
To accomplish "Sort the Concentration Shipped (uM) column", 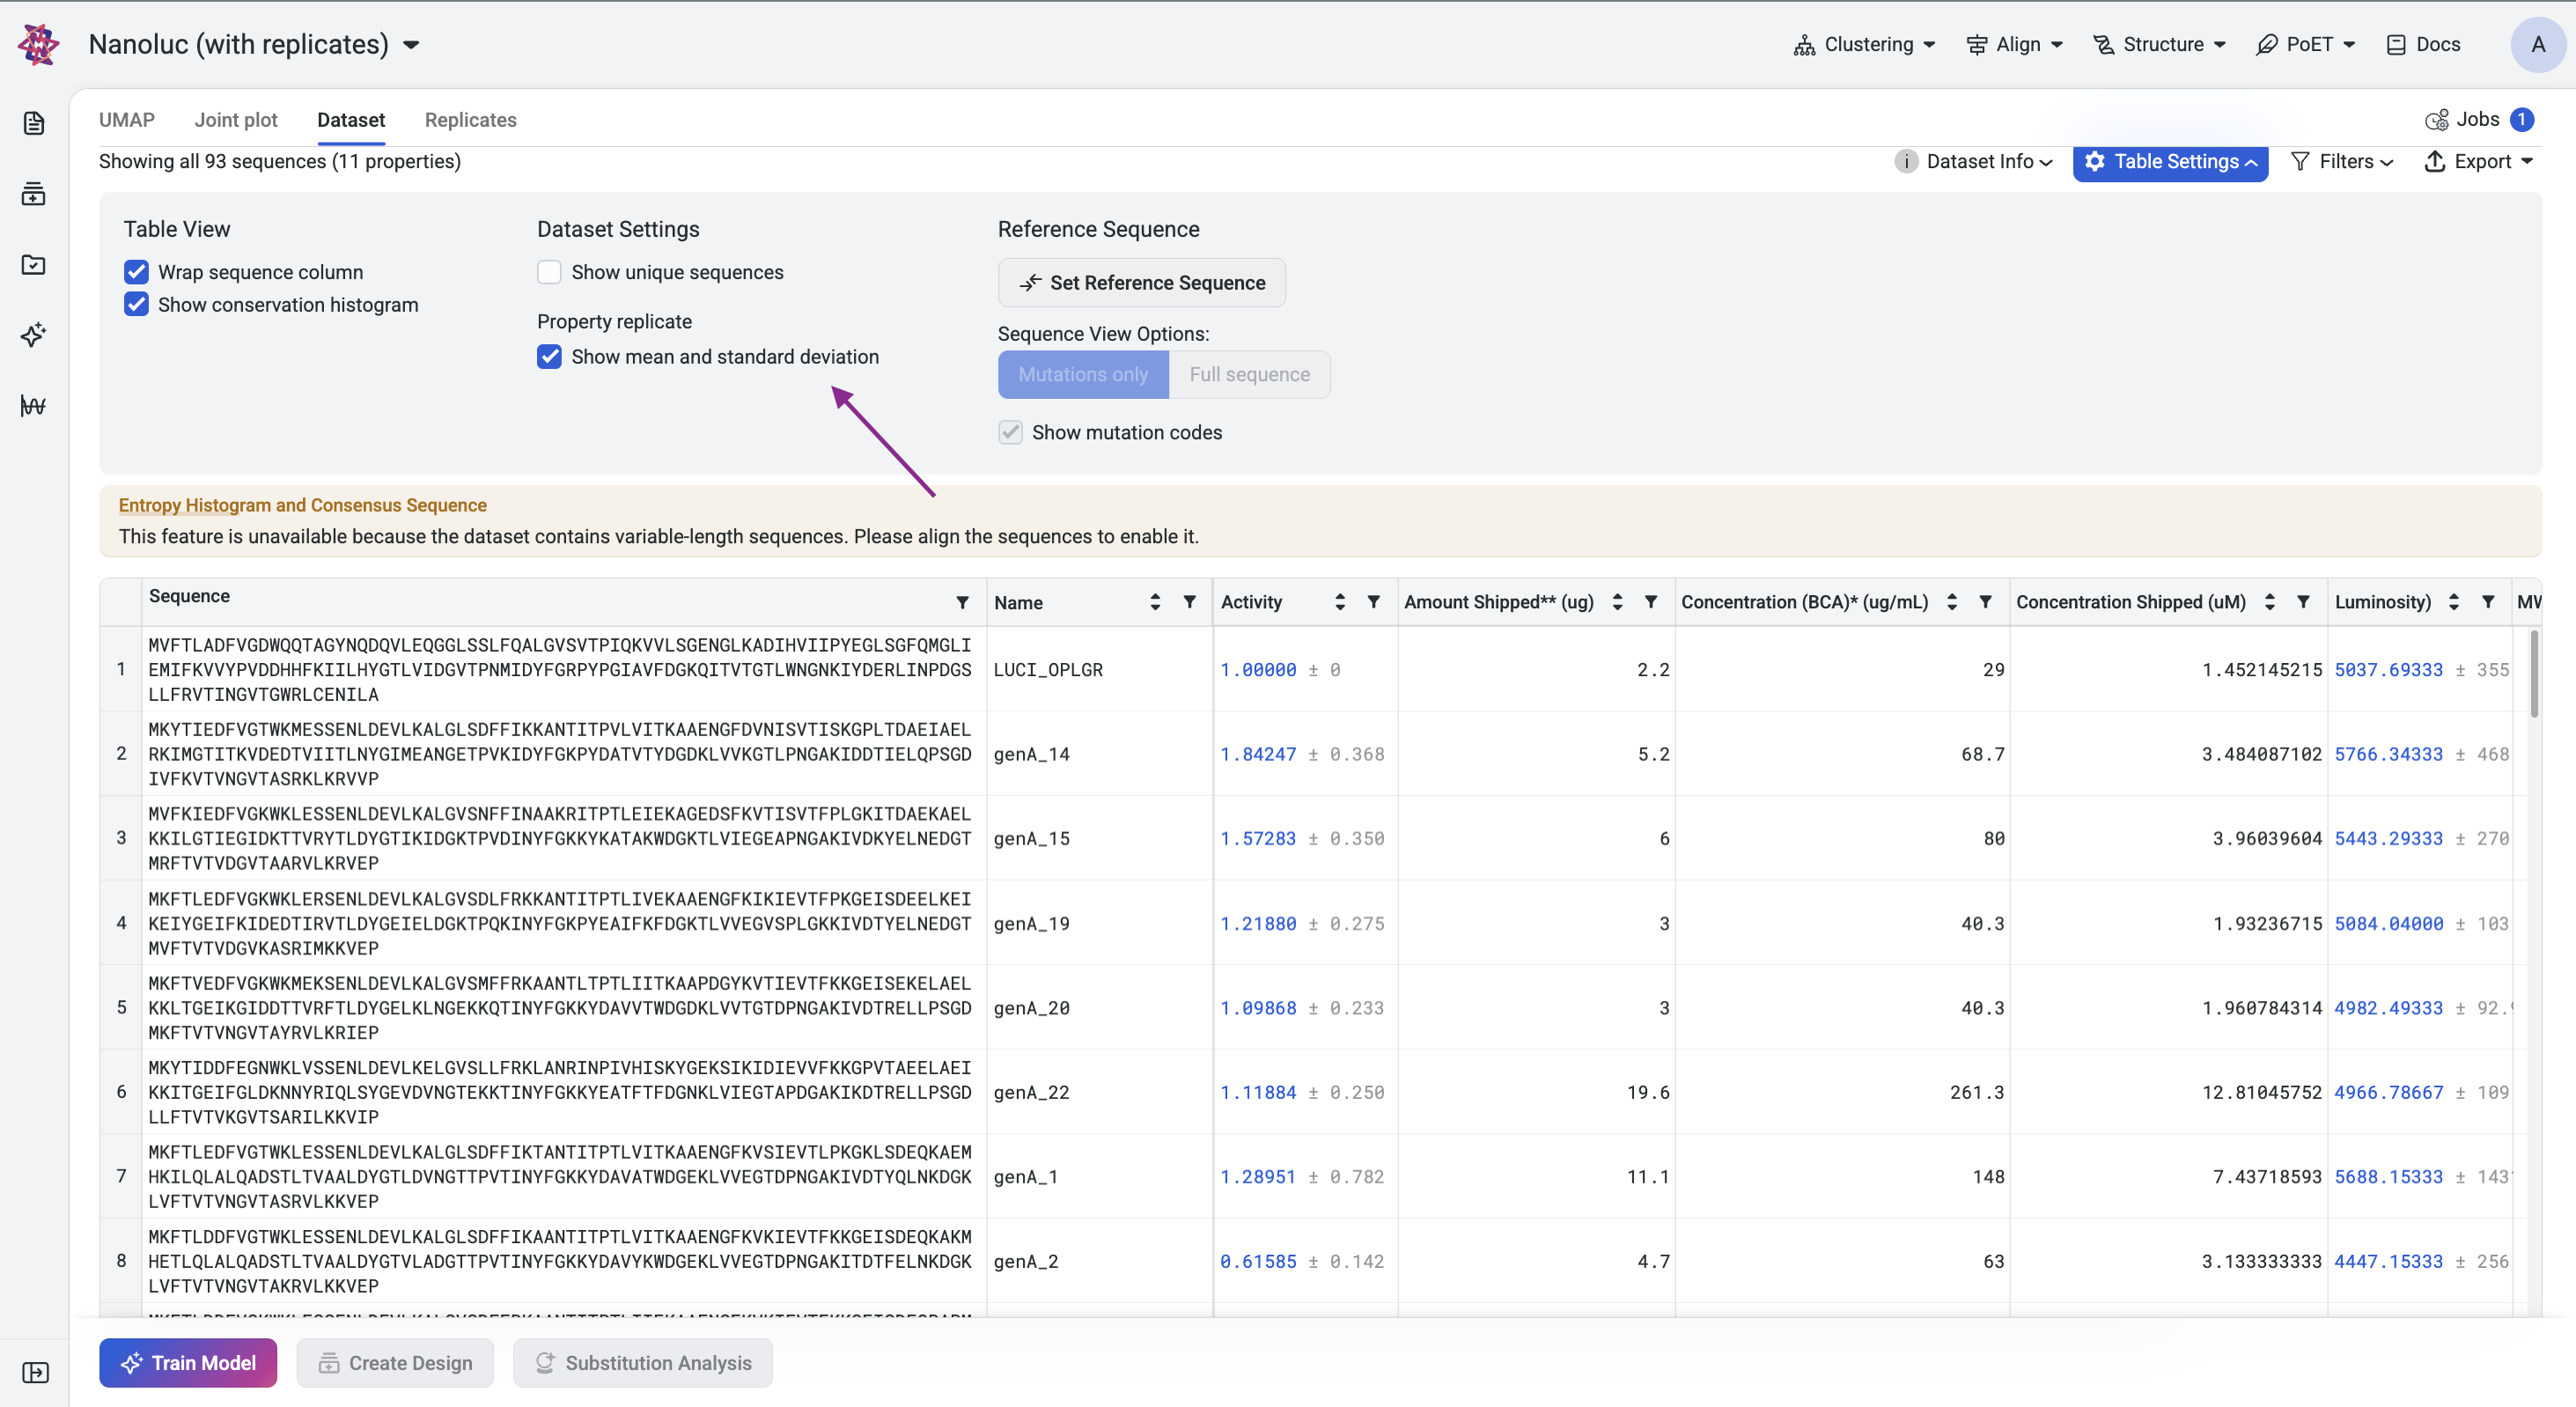I will click(x=2270, y=602).
